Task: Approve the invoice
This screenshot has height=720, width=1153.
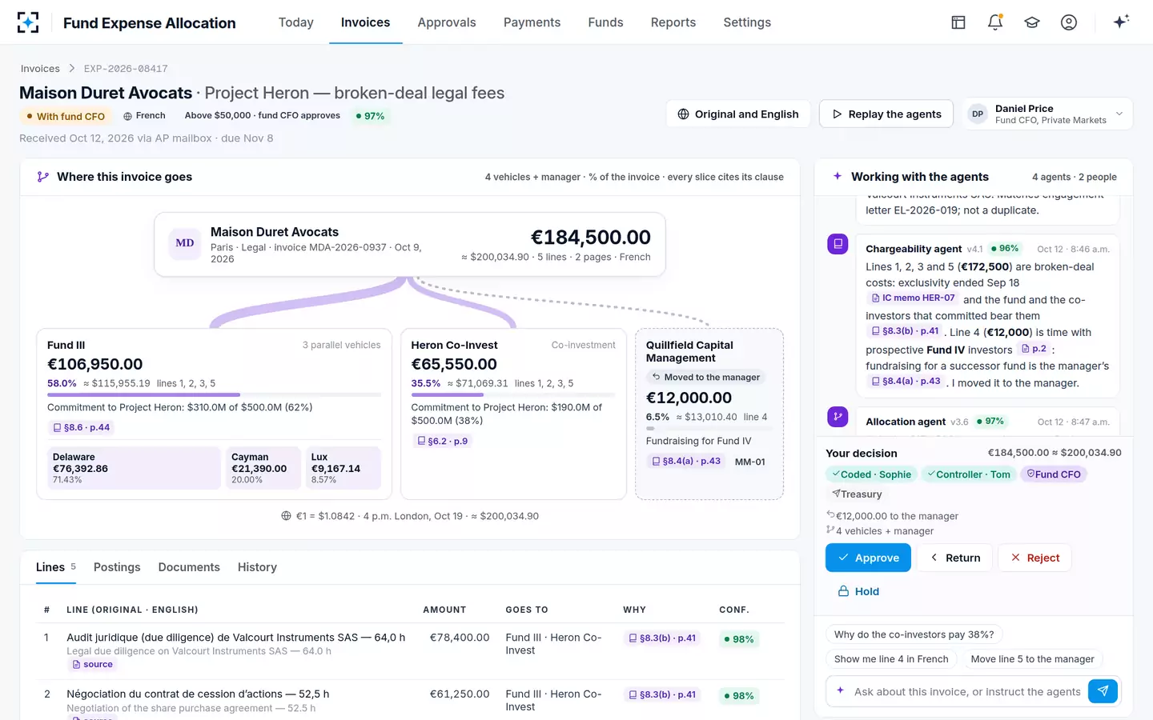Action: point(868,558)
